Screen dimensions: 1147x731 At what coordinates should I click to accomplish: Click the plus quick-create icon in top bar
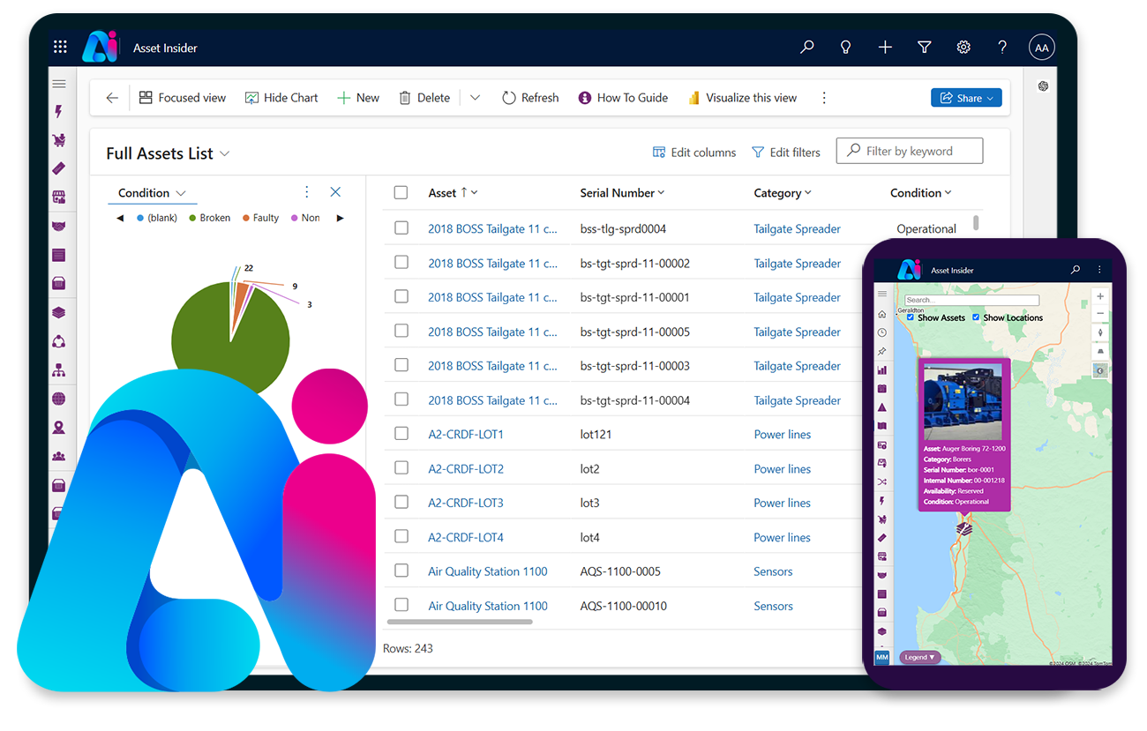(885, 48)
